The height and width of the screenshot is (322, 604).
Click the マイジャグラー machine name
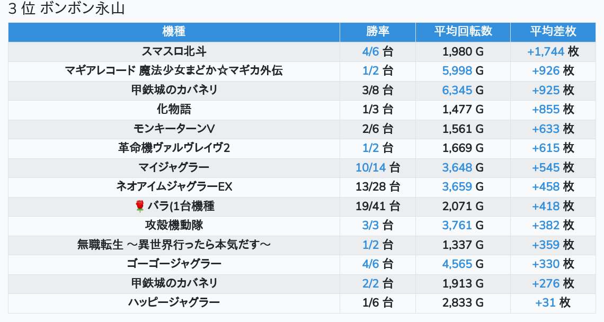click(x=174, y=167)
